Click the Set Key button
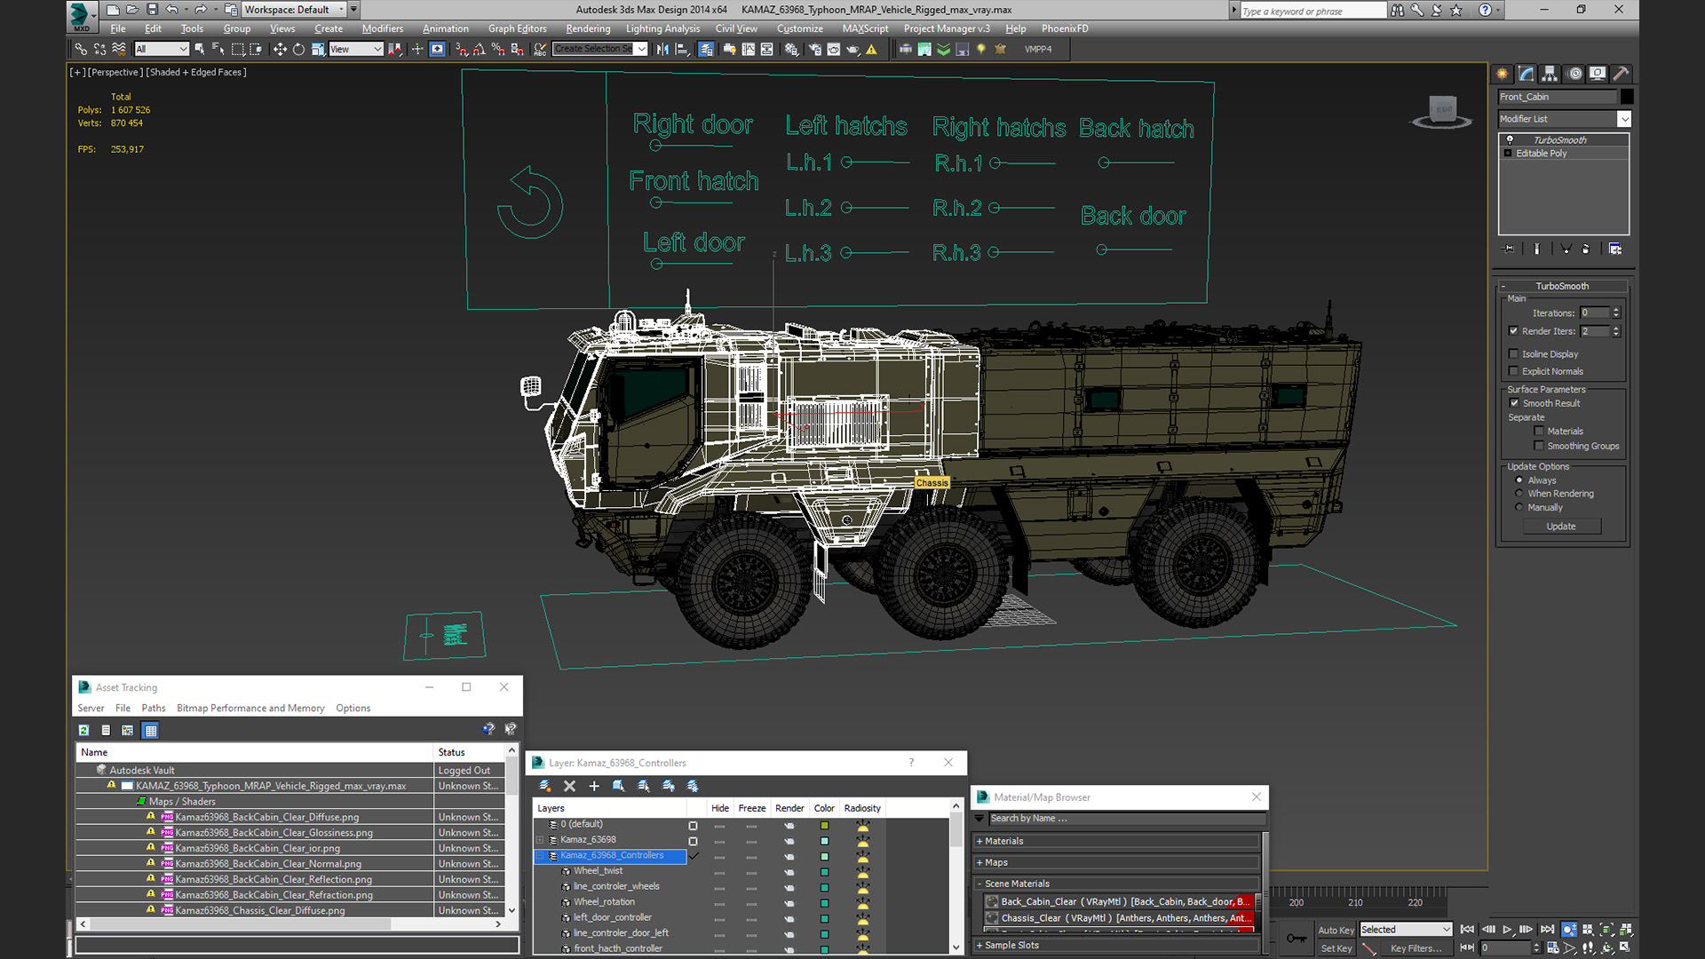The image size is (1705, 959). (x=1336, y=948)
